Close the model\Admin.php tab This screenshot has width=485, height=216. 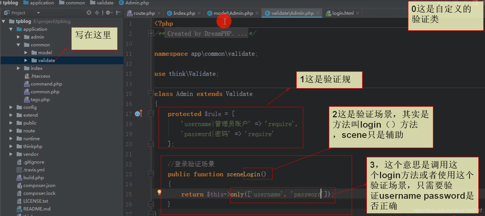tap(257, 13)
